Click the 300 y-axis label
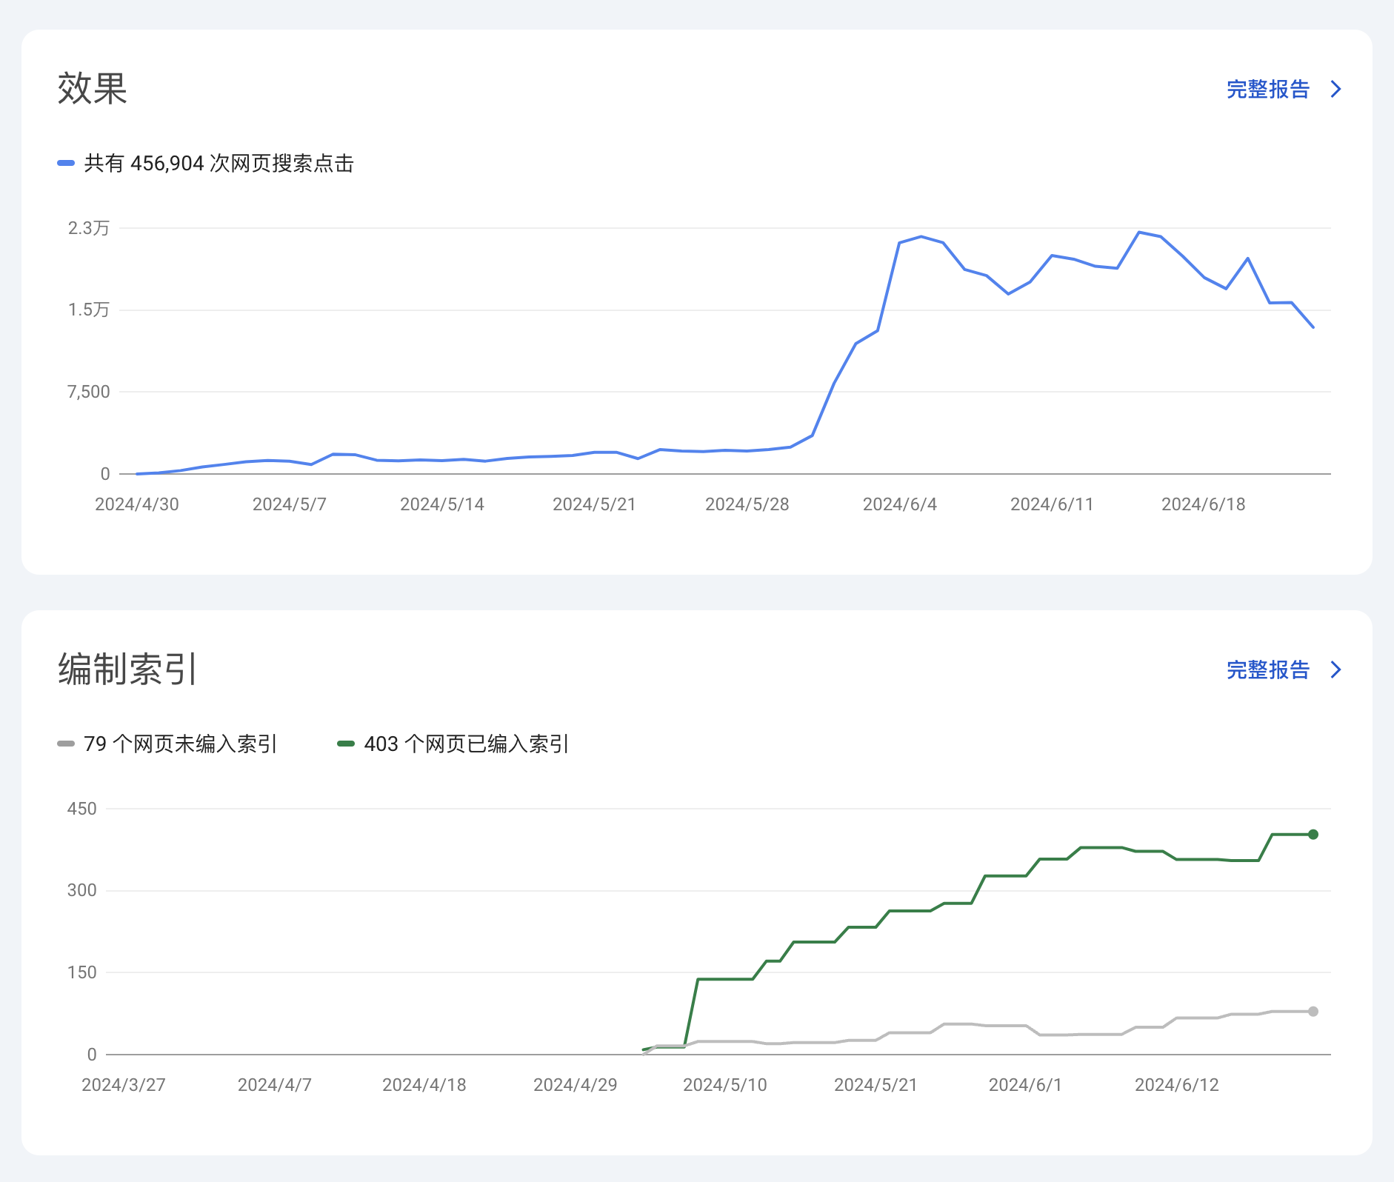Image resolution: width=1394 pixels, height=1182 pixels. click(82, 890)
